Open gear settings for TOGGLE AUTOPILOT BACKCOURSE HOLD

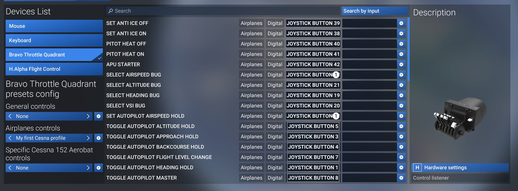(x=401, y=147)
